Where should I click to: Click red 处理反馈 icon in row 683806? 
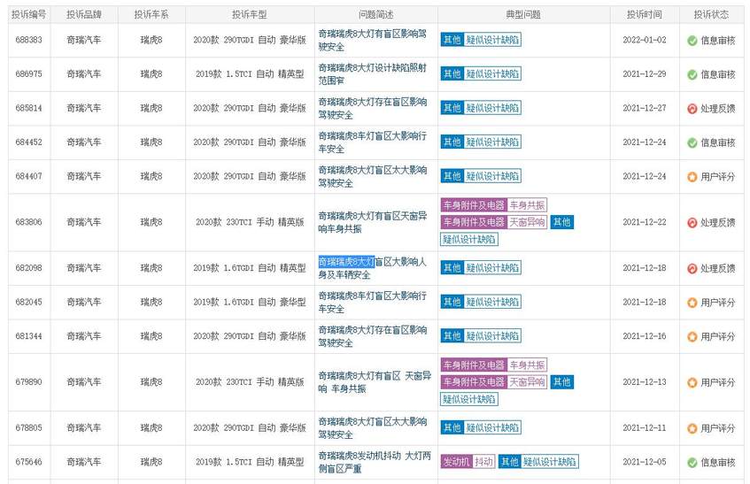[x=692, y=222]
